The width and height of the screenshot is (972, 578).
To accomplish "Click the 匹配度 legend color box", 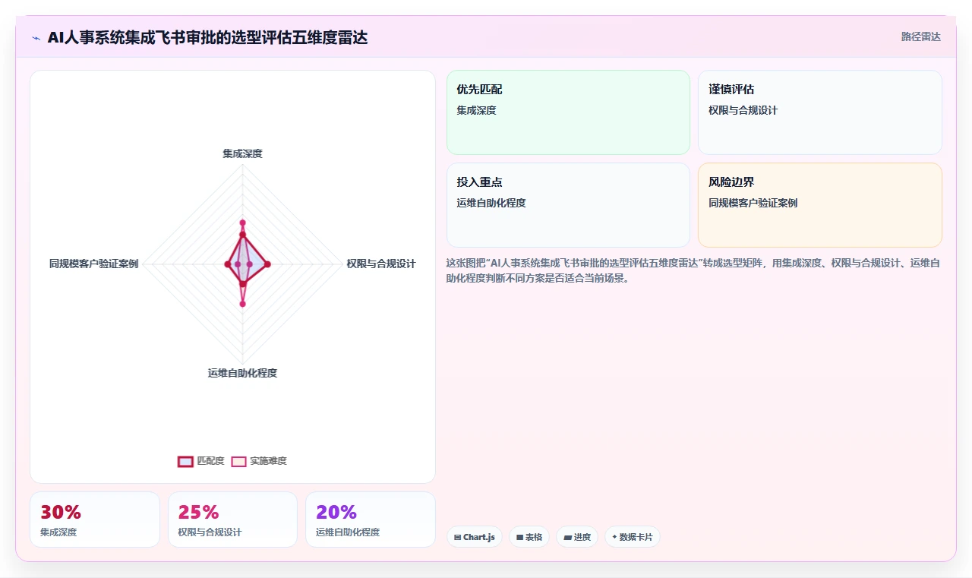I will [x=185, y=461].
